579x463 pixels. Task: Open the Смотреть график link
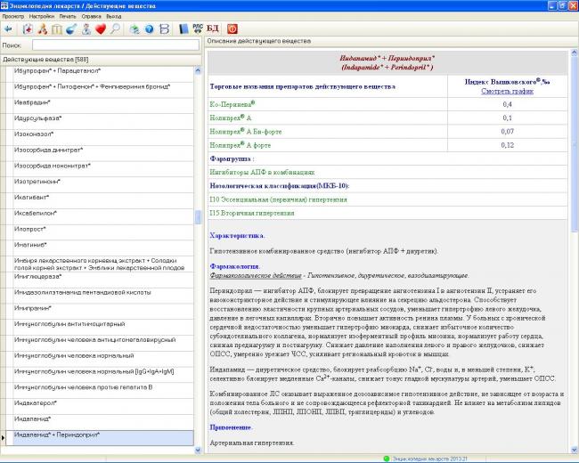[507, 91]
